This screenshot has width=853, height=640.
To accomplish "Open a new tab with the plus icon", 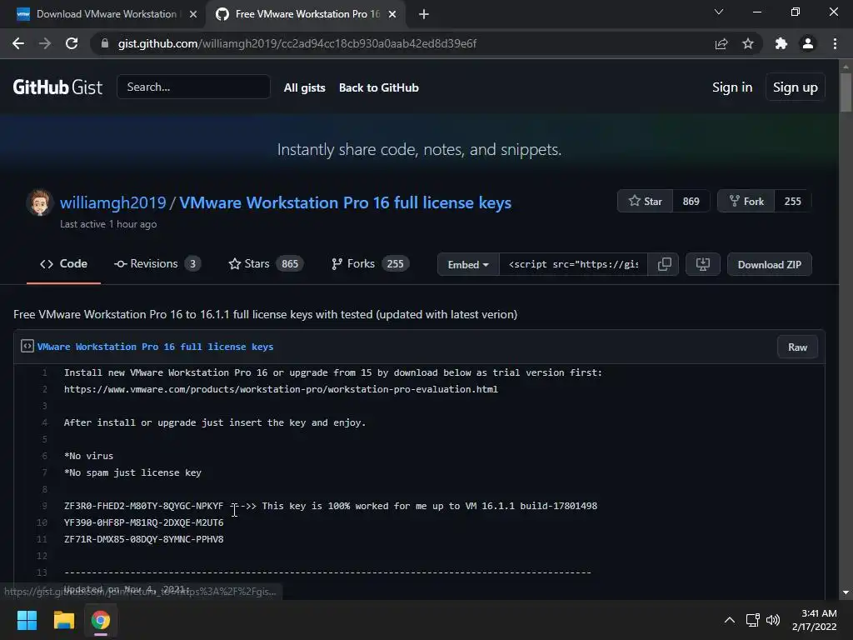I will (x=424, y=14).
